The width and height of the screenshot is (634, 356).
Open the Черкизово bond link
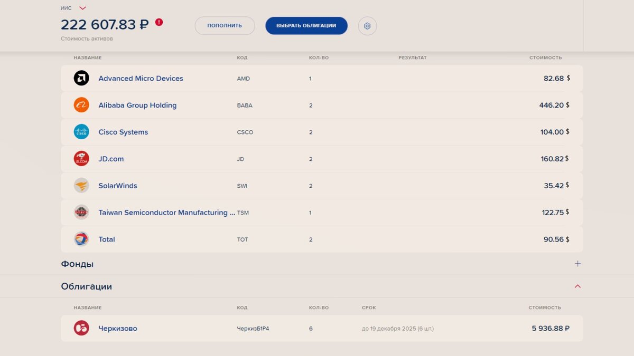coord(118,329)
